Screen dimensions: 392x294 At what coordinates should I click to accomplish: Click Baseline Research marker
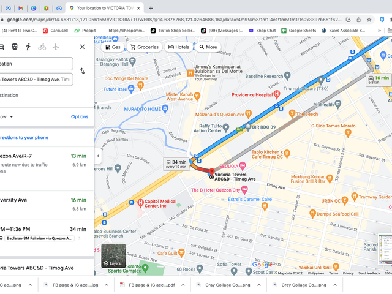point(287,76)
